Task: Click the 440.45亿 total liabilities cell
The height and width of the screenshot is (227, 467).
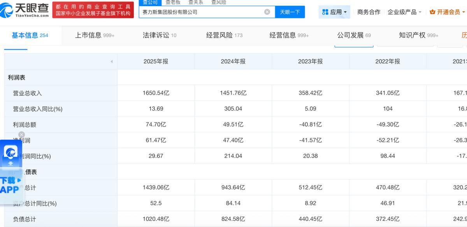Action: [x=310, y=219]
